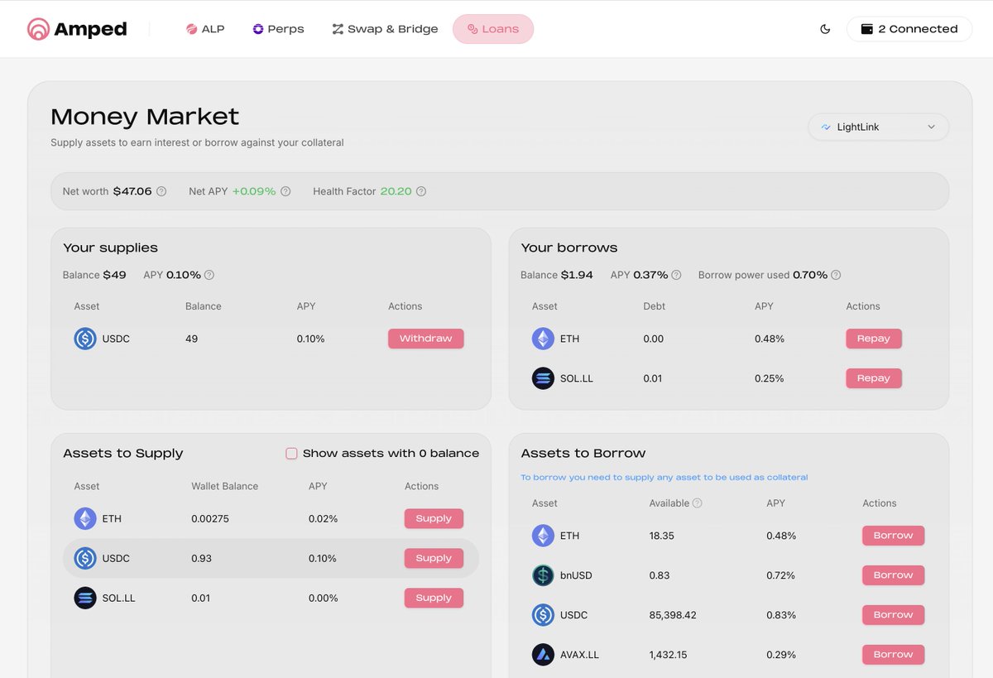Repay the SOL.LL debt
993x678 pixels.
874,378
